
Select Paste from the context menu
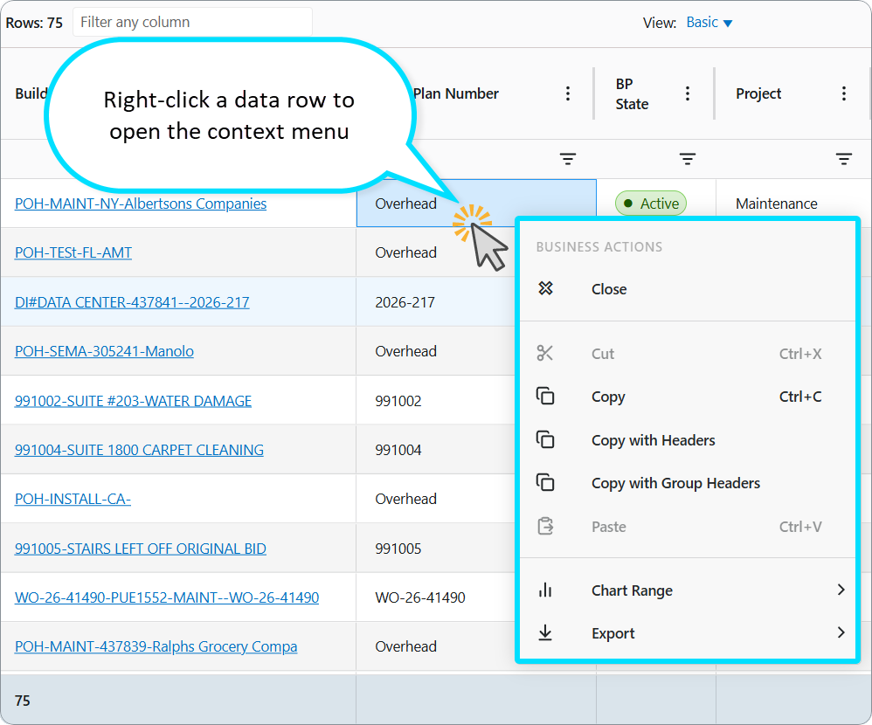point(688,527)
